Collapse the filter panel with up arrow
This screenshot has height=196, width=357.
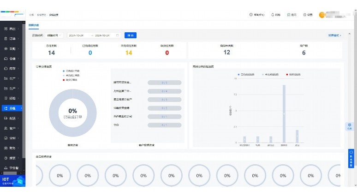click(350, 34)
